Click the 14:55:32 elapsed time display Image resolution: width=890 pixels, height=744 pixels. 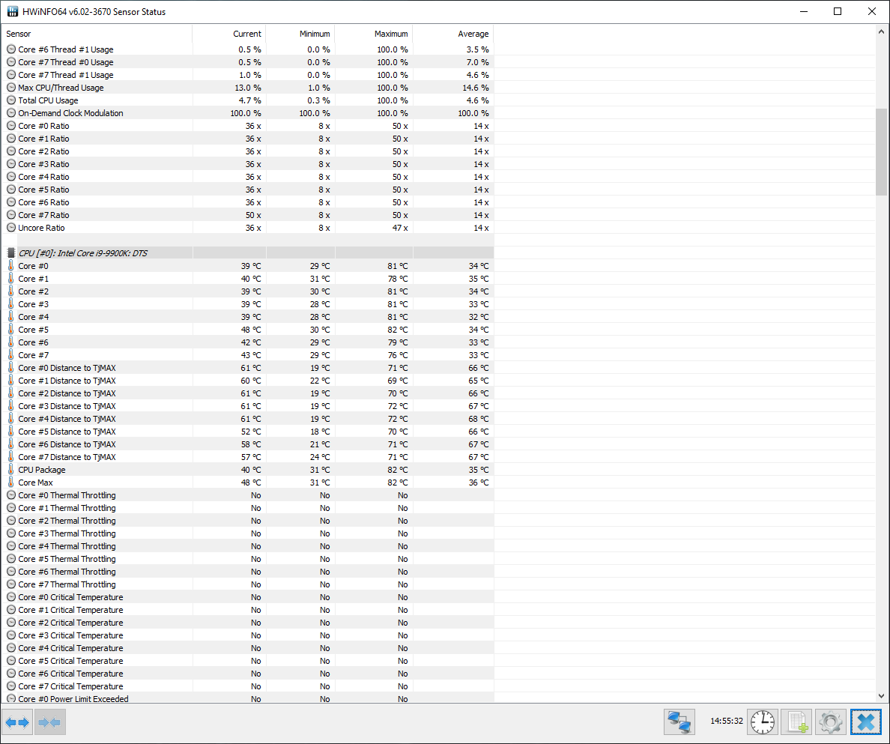point(727,722)
